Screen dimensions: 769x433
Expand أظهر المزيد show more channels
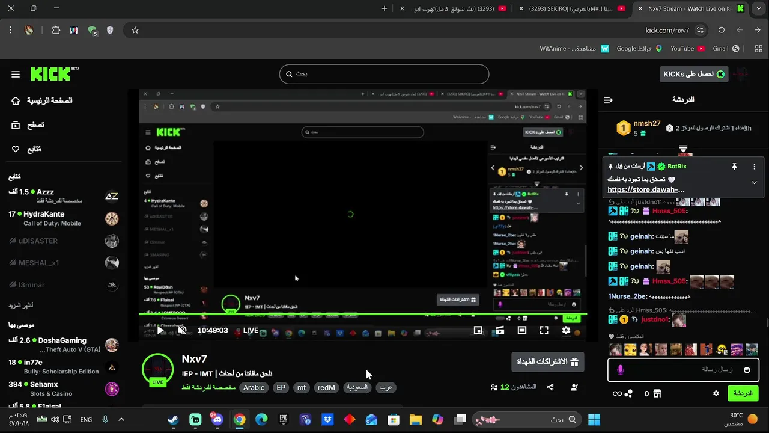coord(20,306)
